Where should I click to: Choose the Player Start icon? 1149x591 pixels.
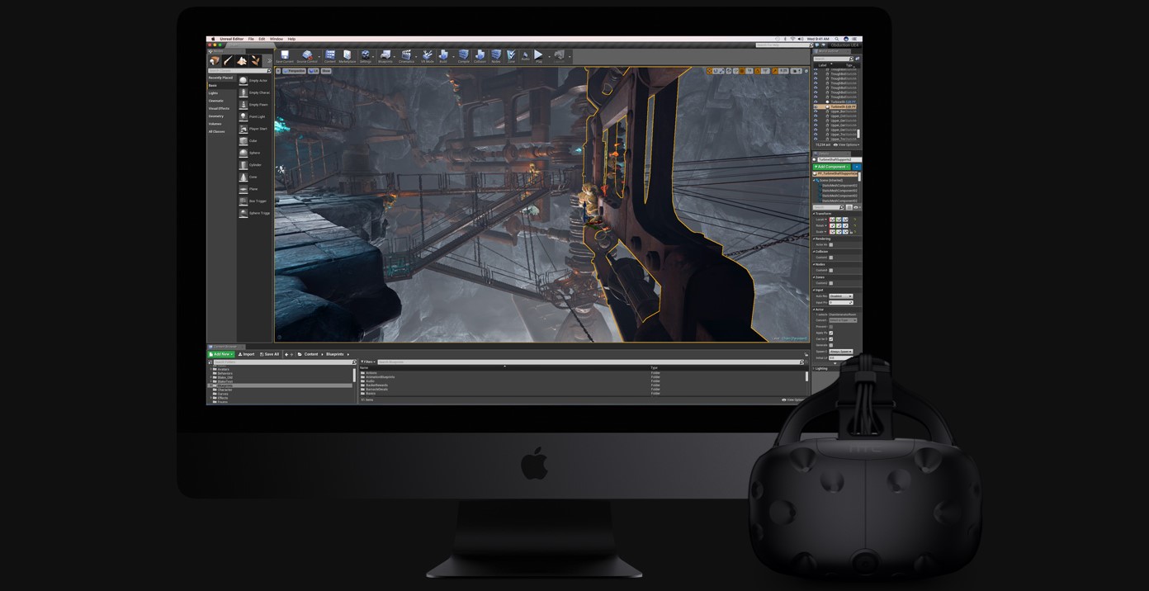click(x=244, y=129)
